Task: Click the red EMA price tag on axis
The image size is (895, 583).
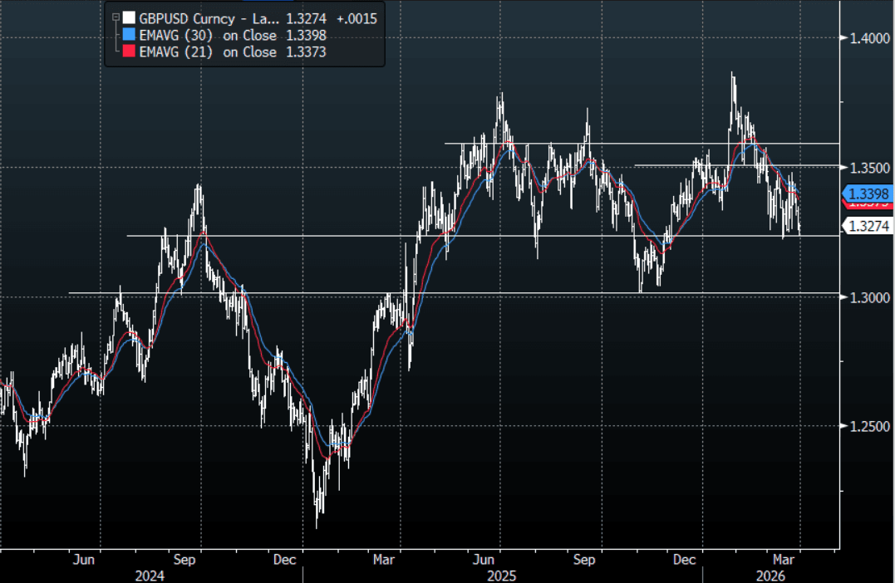Action: (868, 205)
